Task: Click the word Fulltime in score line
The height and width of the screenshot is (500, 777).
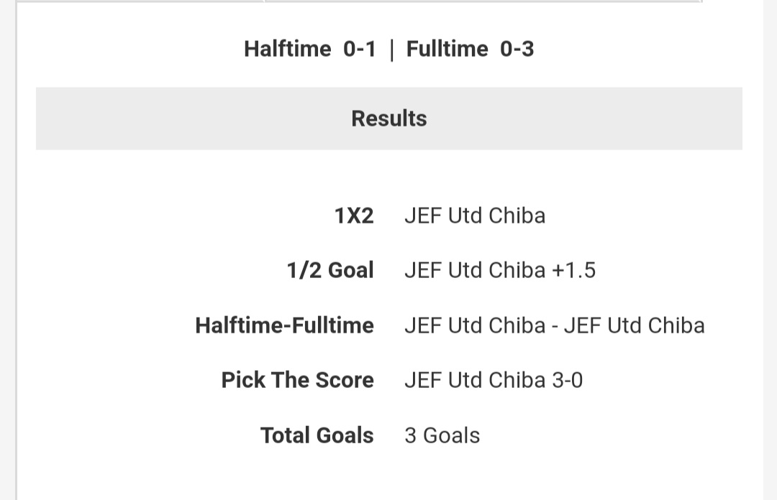Action: point(447,49)
